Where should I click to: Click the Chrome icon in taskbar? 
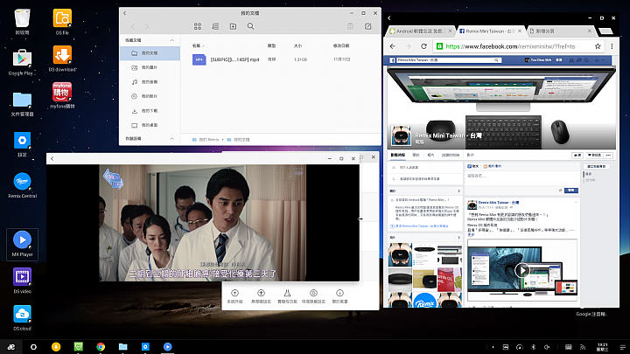tap(101, 347)
